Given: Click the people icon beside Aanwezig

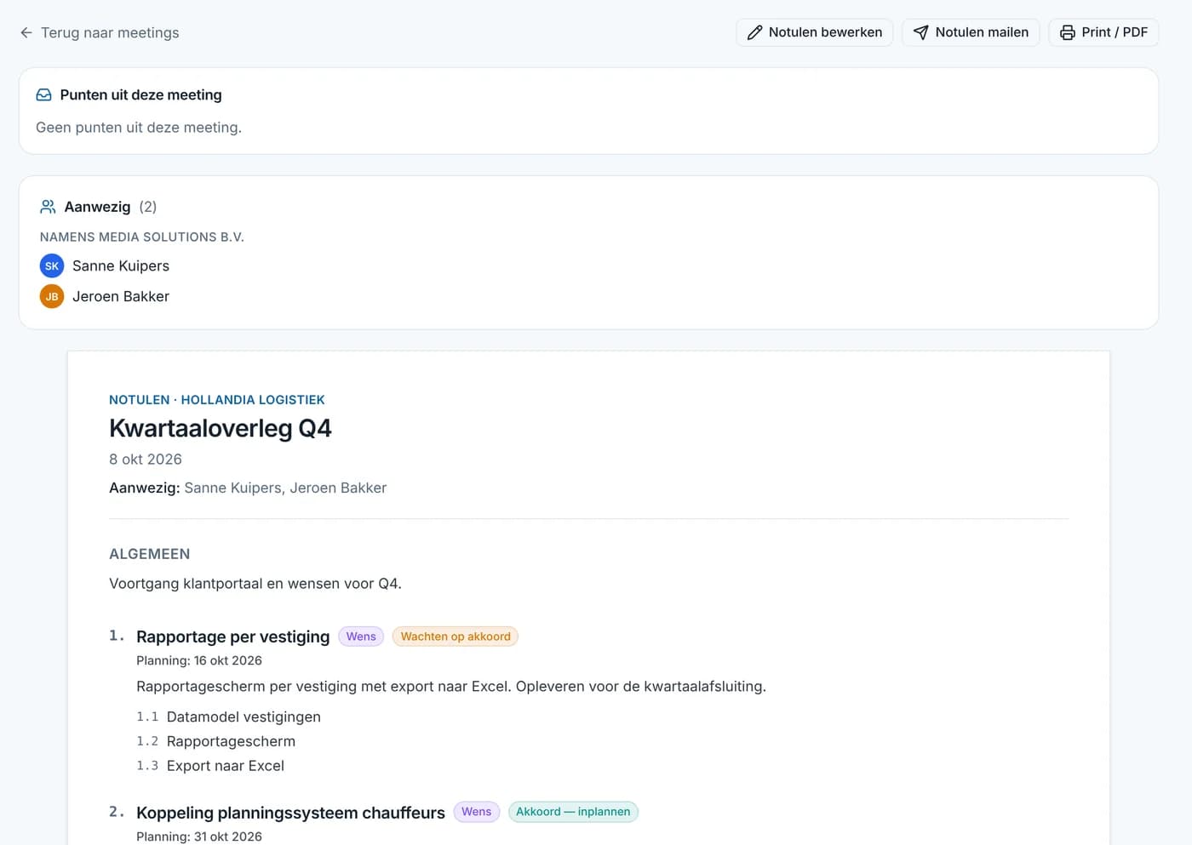Looking at the screenshot, I should tap(48, 207).
